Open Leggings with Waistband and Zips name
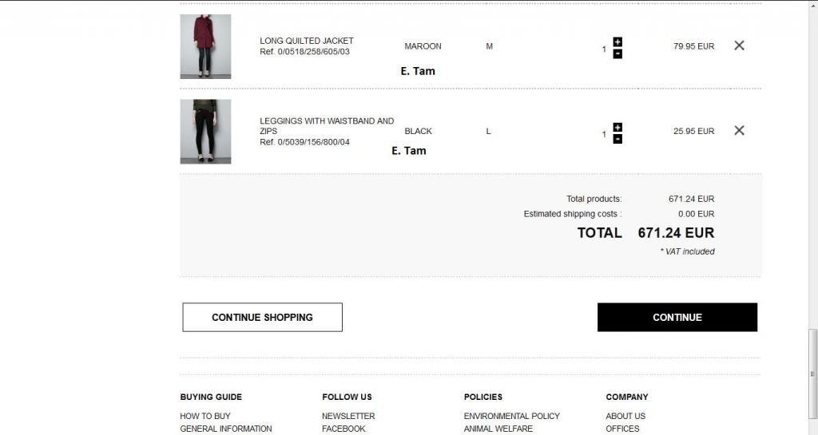 click(x=326, y=121)
